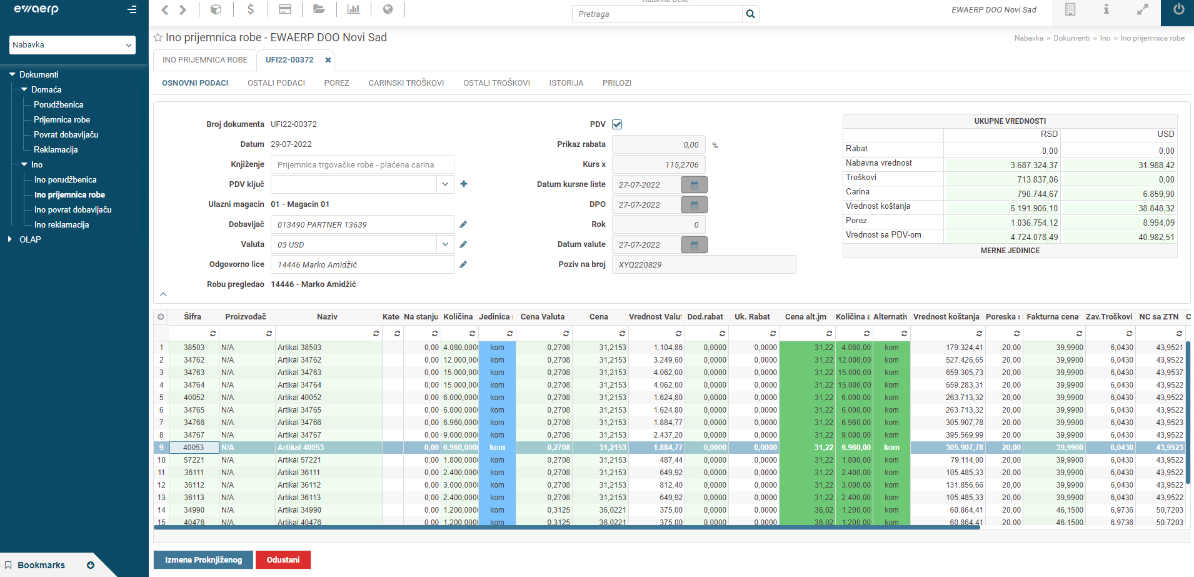Click the Izmena Proknjiženog button

coord(203,559)
